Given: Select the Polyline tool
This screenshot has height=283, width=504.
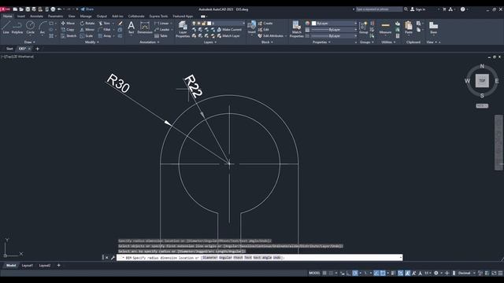Looking at the screenshot, I should click(x=17, y=28).
